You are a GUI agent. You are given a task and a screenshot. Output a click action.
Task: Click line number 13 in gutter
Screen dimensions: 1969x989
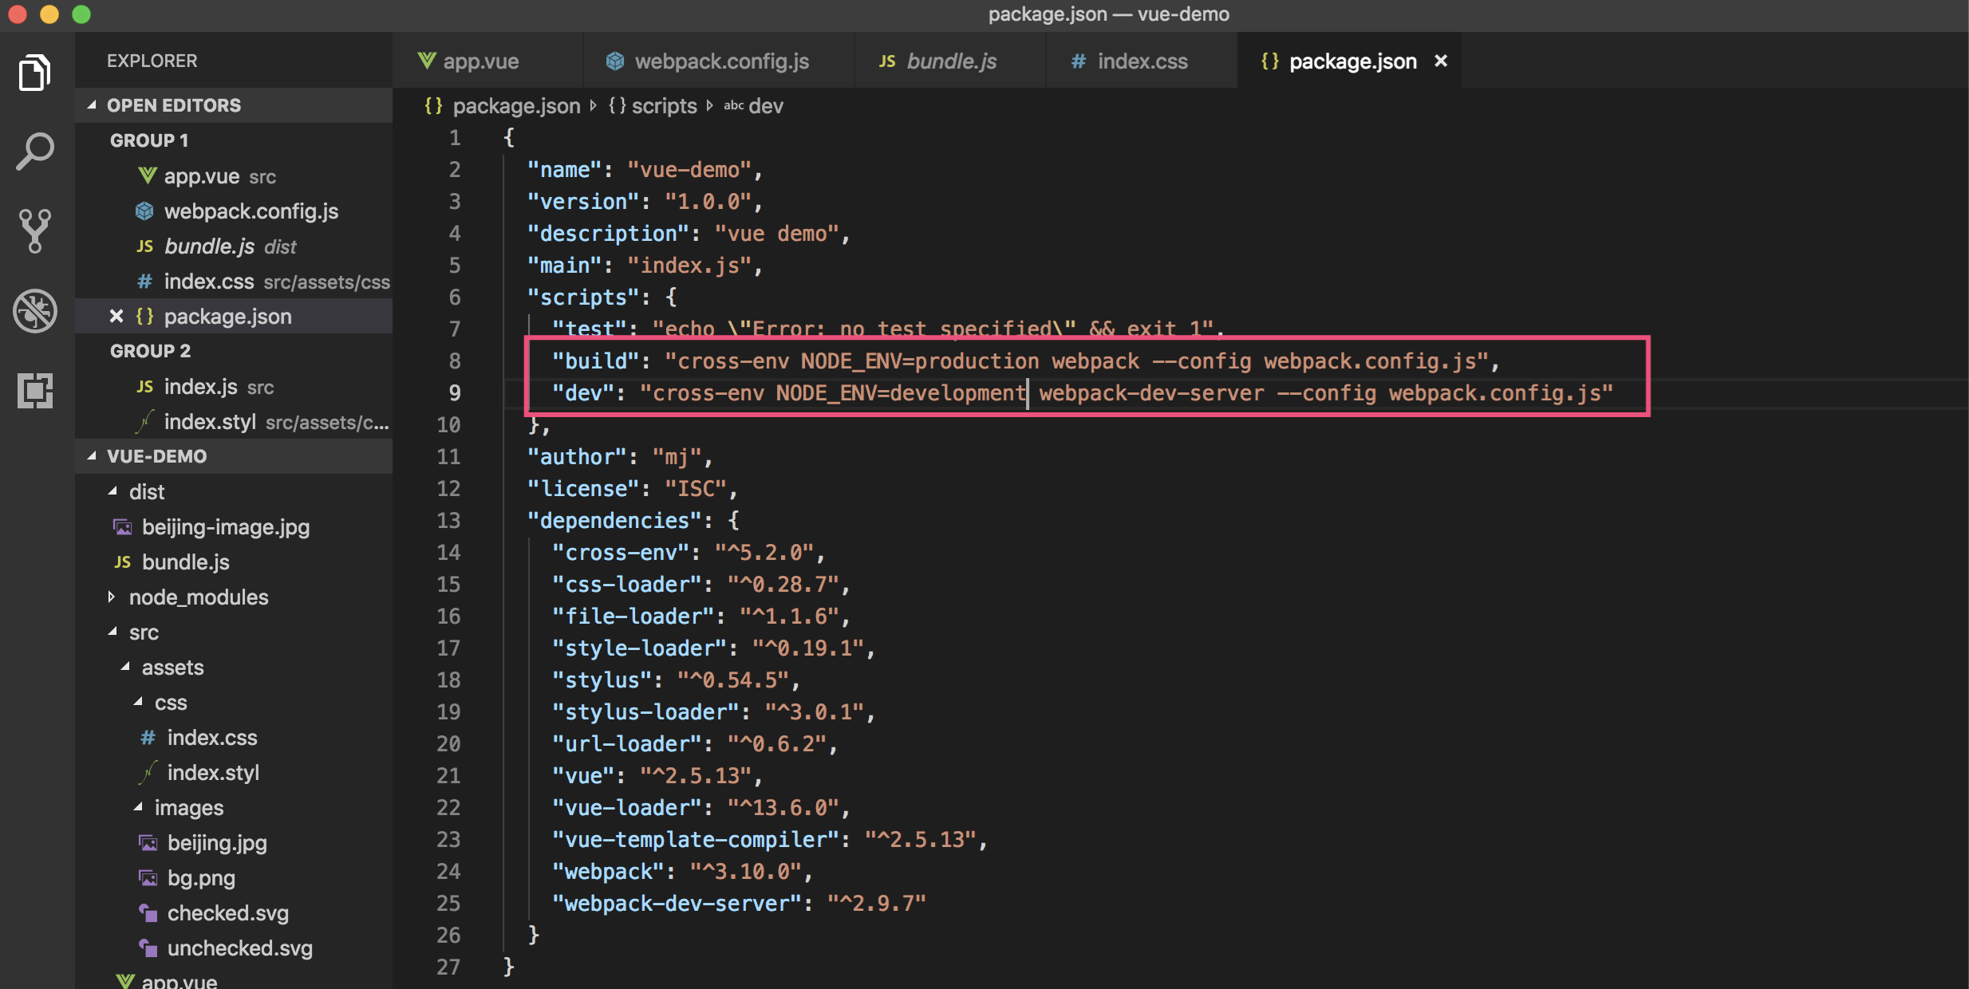pos(448,521)
